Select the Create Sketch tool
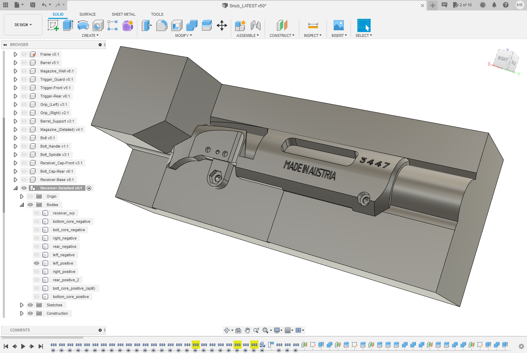This screenshot has width=527, height=353. [53, 25]
